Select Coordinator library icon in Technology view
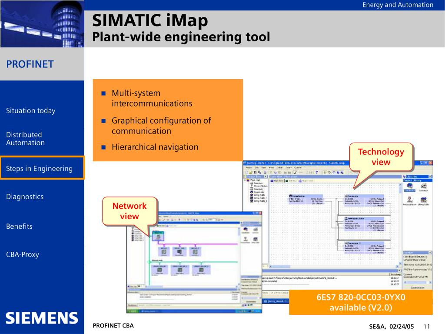Screen dimensions: 445x334 pyautogui.click(x=409, y=187)
